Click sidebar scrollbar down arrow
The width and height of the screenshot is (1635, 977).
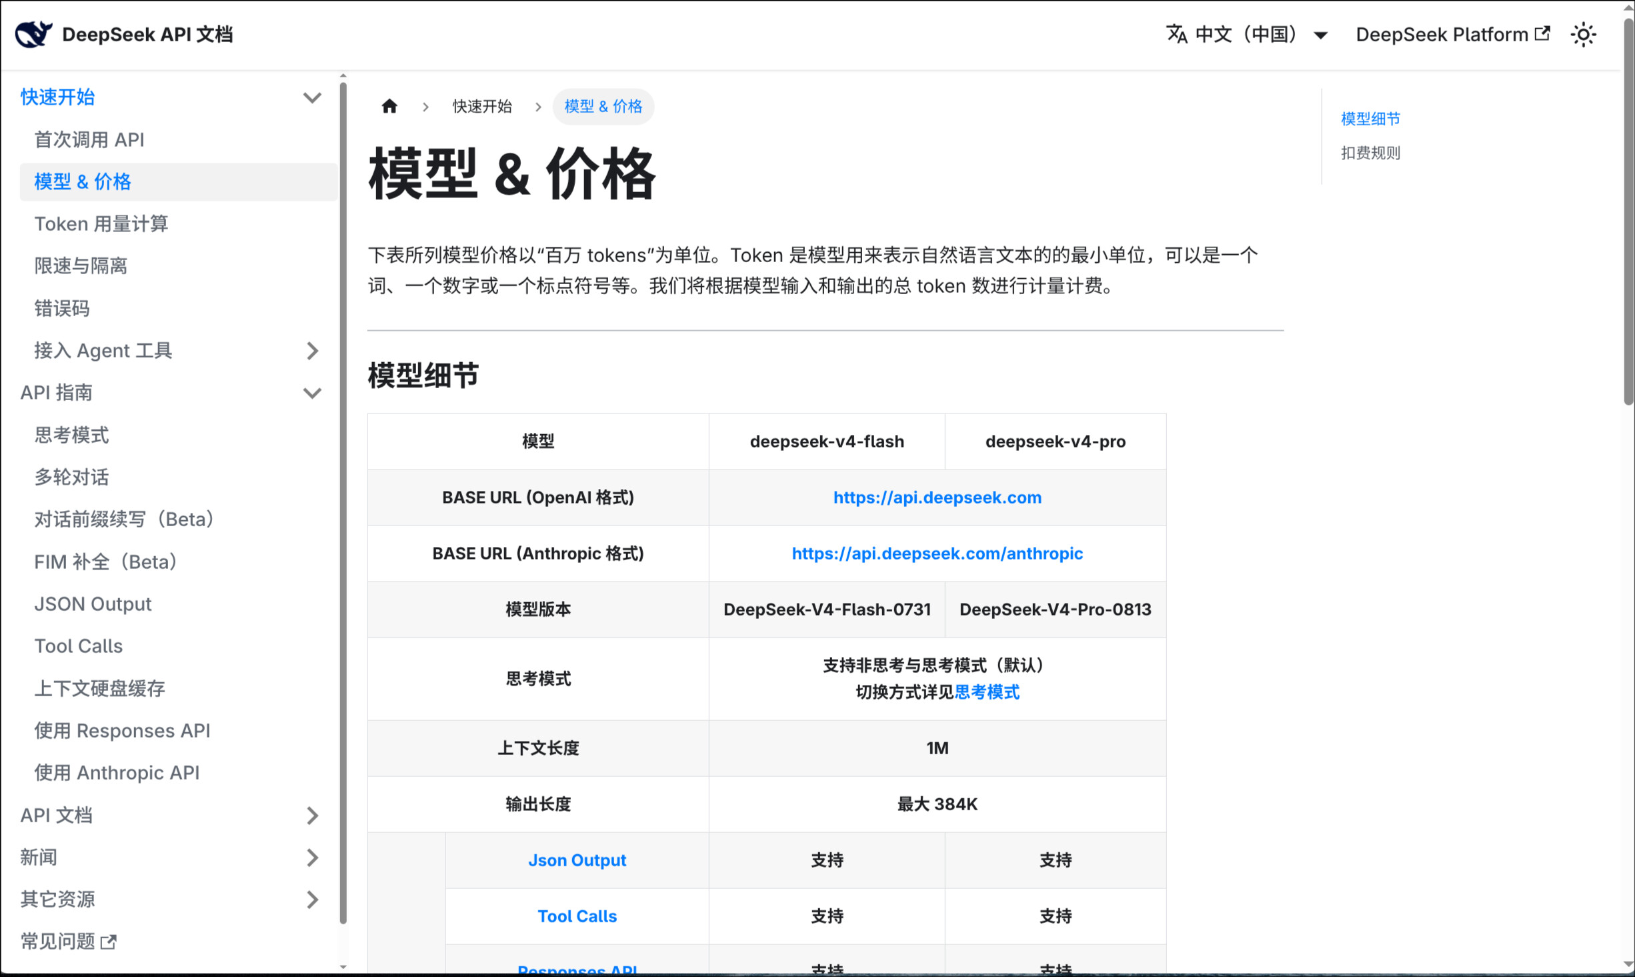(x=343, y=966)
